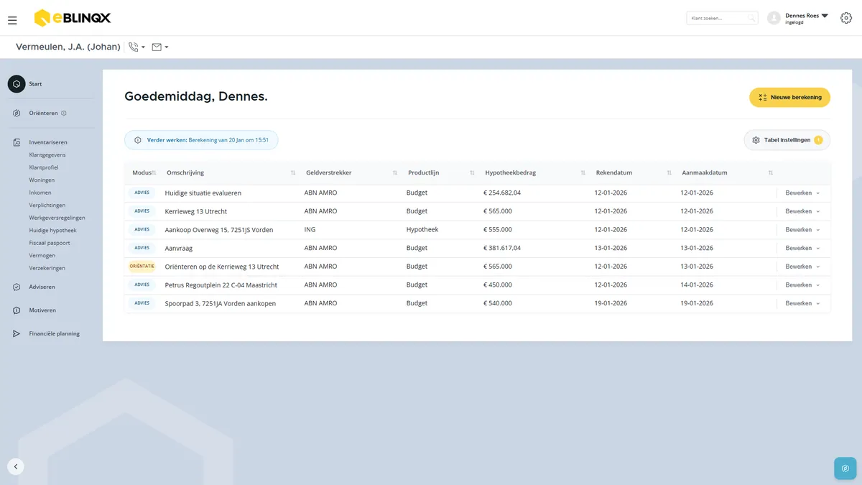Click the eBlinqx logo

coord(73,18)
